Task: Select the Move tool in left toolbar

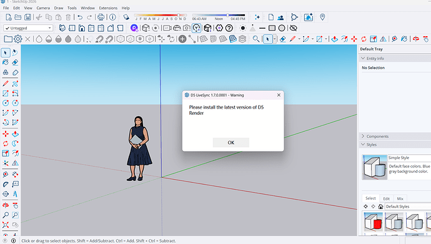Action: [5, 134]
